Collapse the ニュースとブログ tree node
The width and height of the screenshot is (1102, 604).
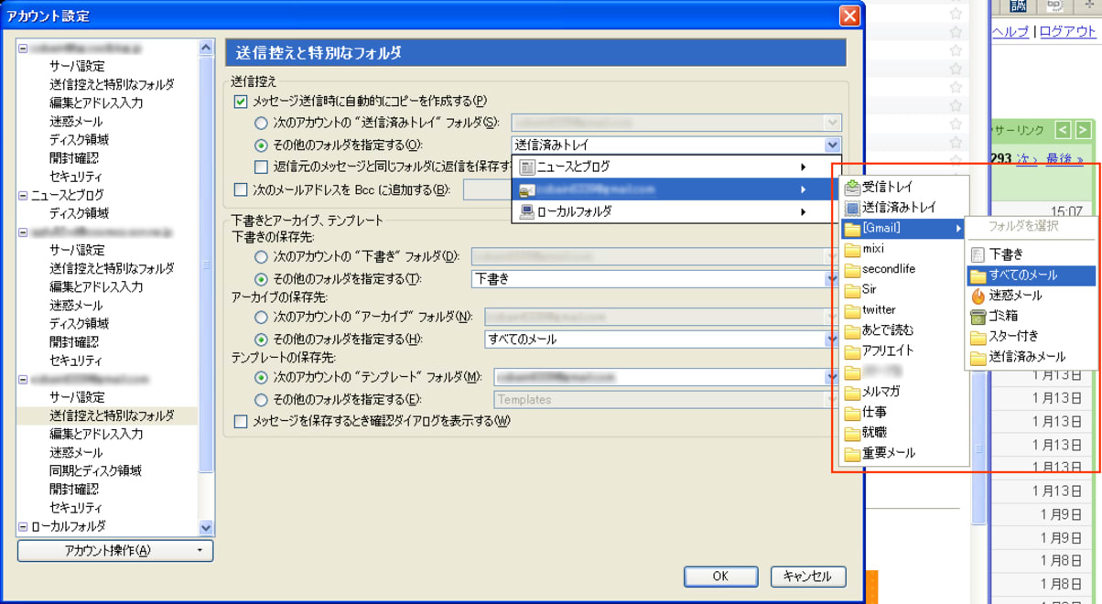[23, 195]
